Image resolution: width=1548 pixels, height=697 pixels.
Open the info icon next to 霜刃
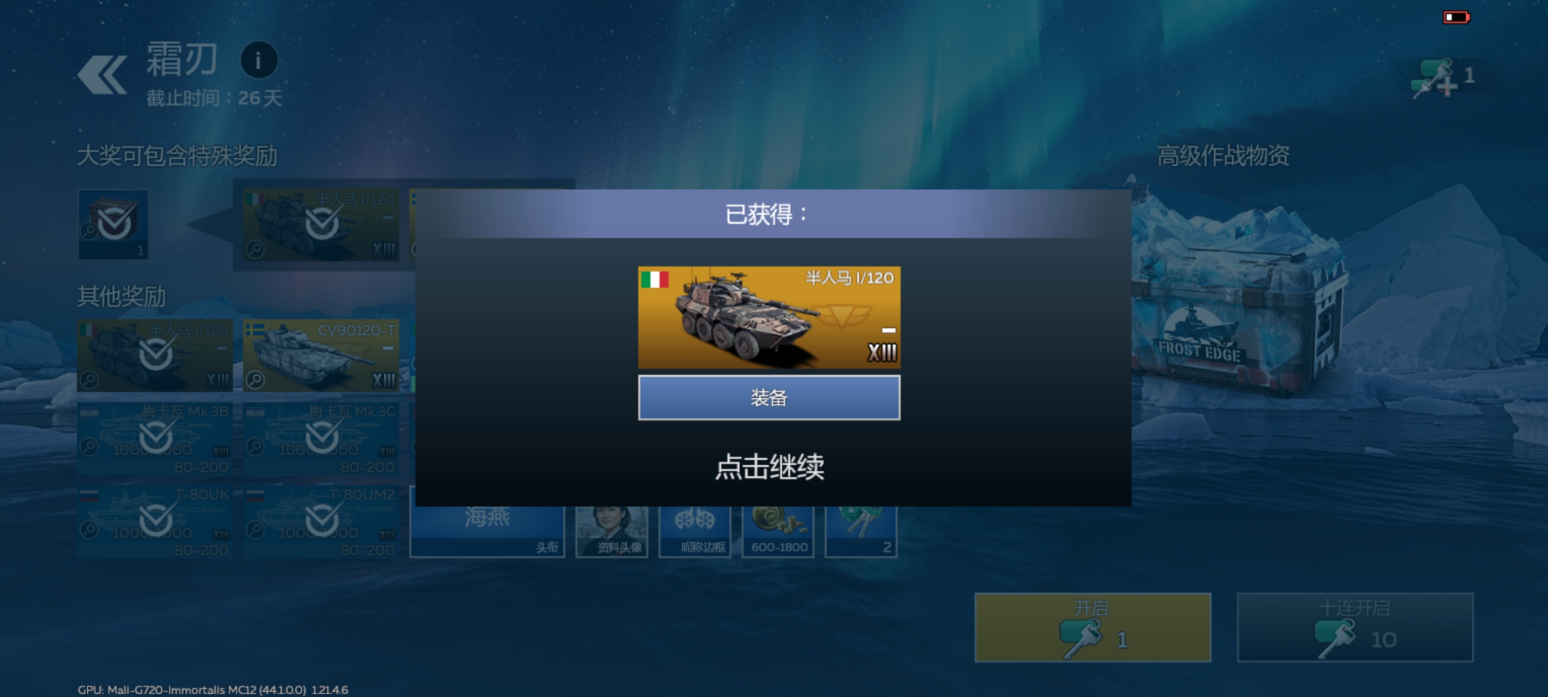(259, 60)
